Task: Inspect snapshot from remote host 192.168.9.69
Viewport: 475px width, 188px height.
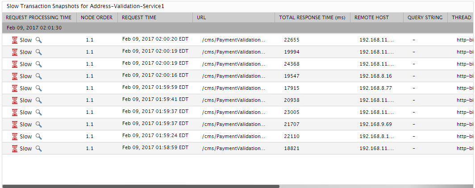Action: point(38,124)
